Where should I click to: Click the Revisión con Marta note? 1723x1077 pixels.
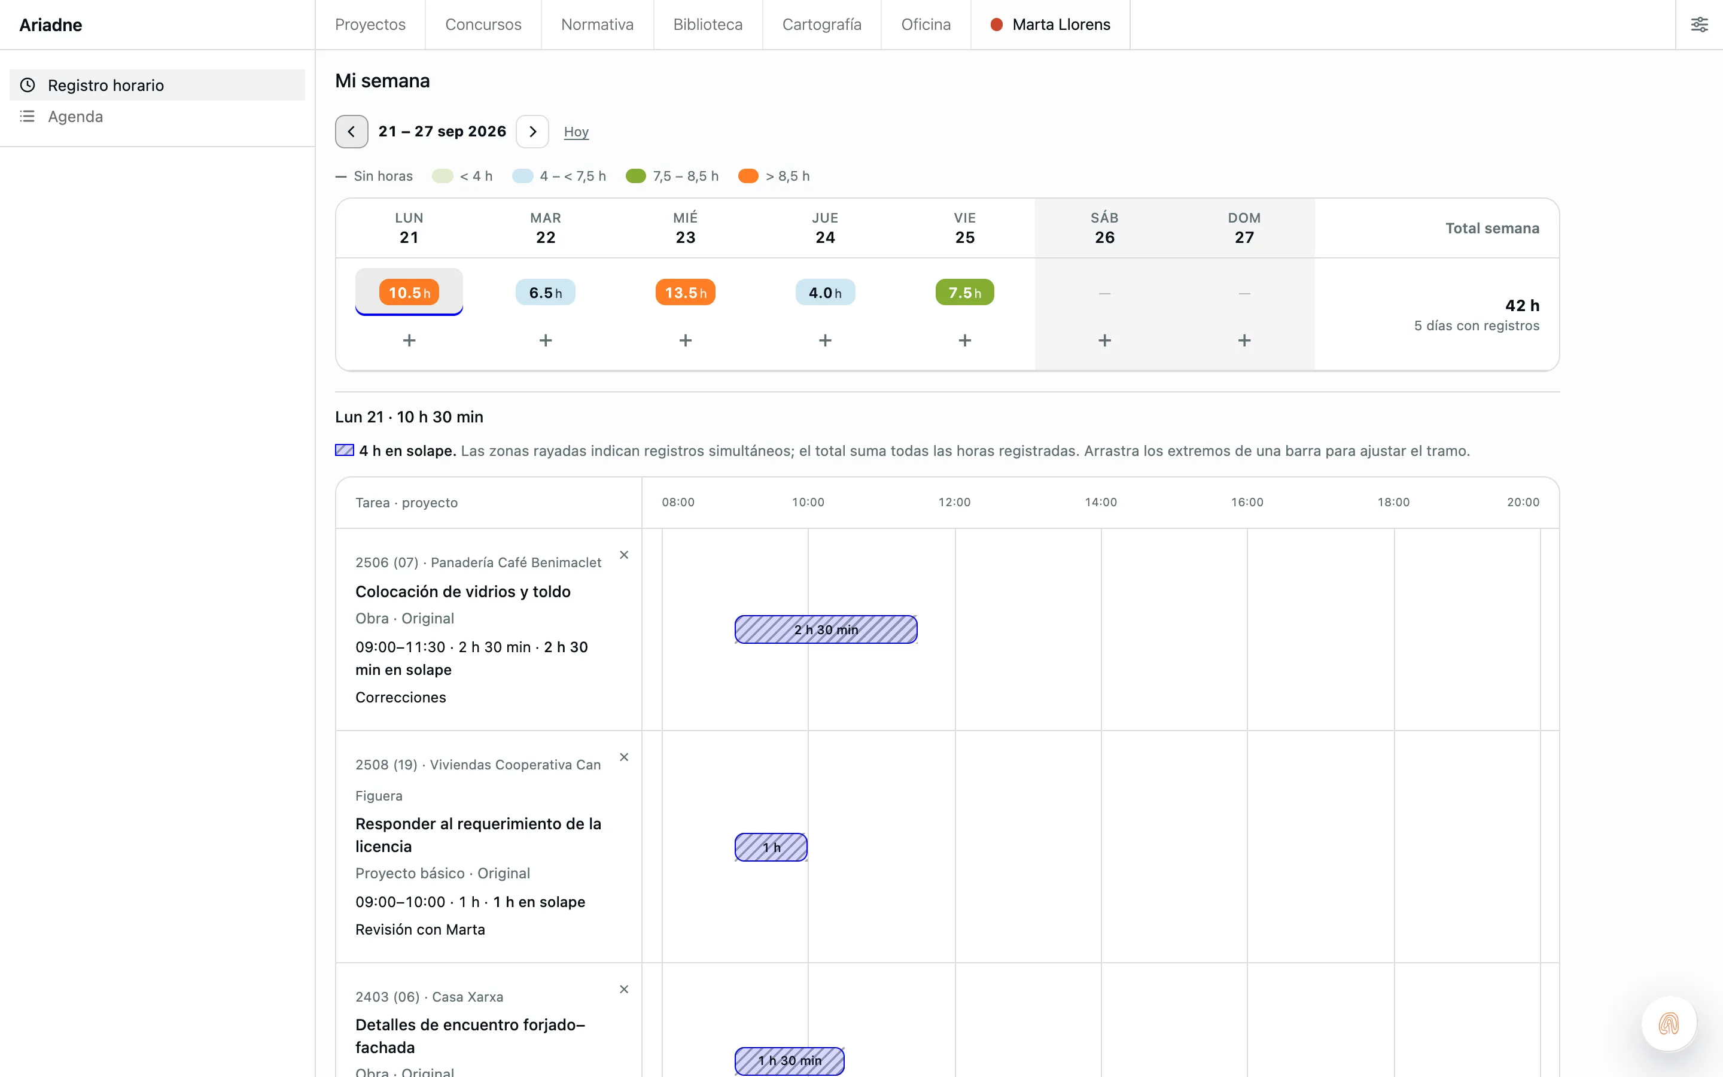[x=420, y=930]
